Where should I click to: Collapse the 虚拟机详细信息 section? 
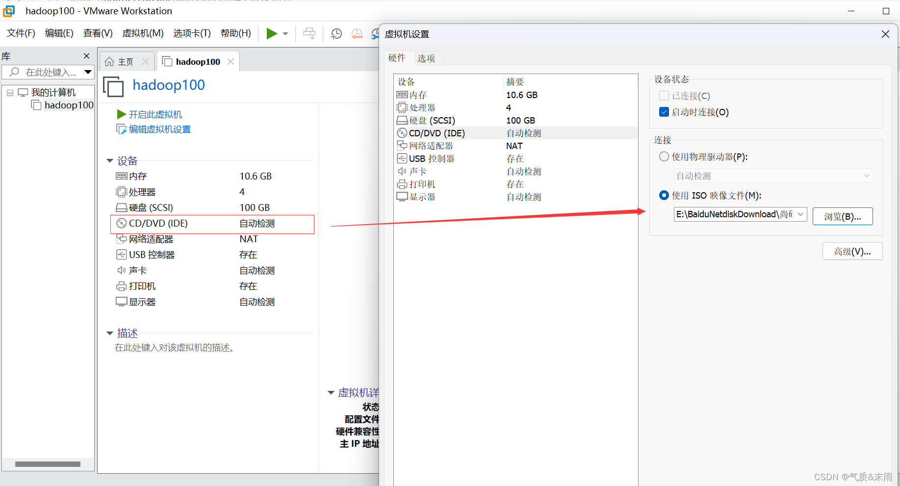point(331,393)
